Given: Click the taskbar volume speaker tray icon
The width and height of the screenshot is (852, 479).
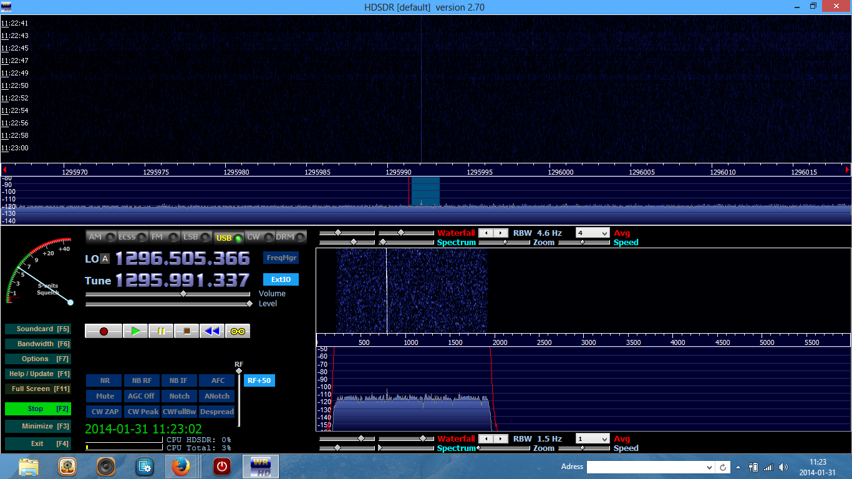Looking at the screenshot, I should 782,467.
